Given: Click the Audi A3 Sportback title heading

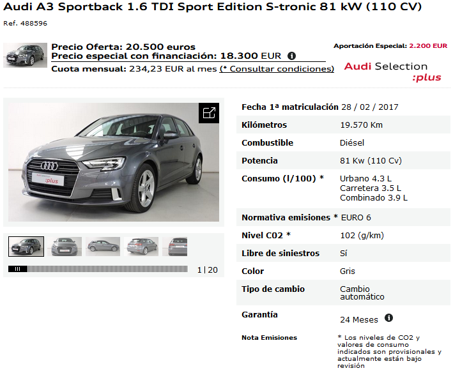Looking at the screenshot, I should click(x=212, y=7).
